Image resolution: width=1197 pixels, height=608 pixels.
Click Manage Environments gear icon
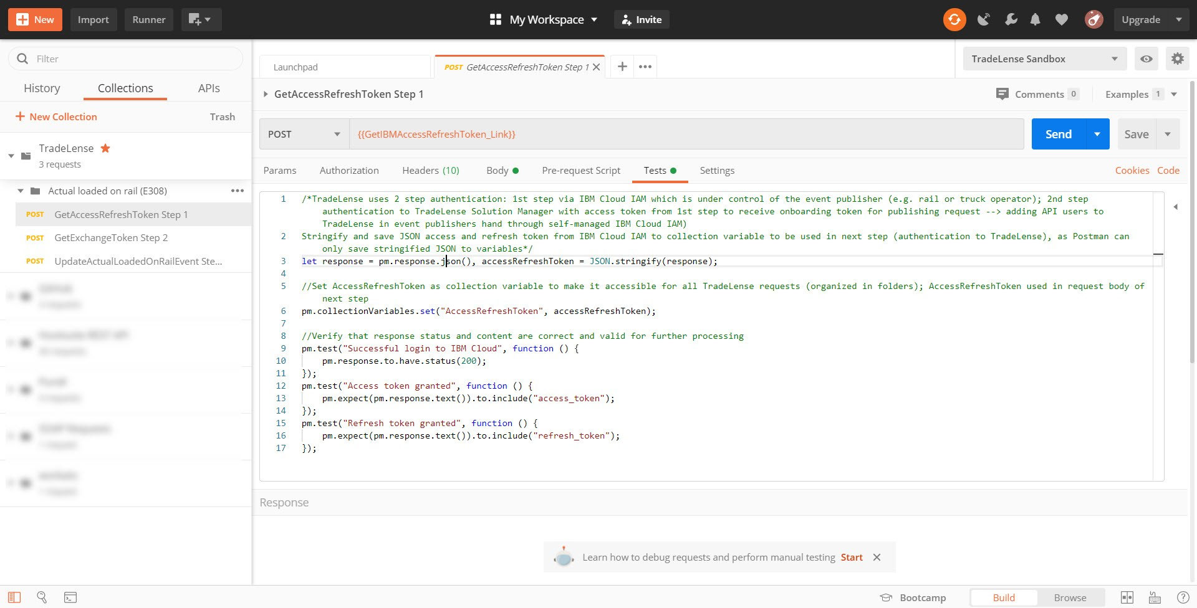coord(1177,59)
